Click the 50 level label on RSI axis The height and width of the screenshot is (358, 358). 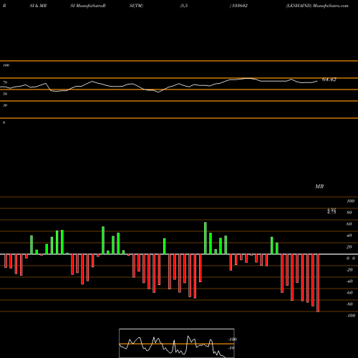coord(5,94)
